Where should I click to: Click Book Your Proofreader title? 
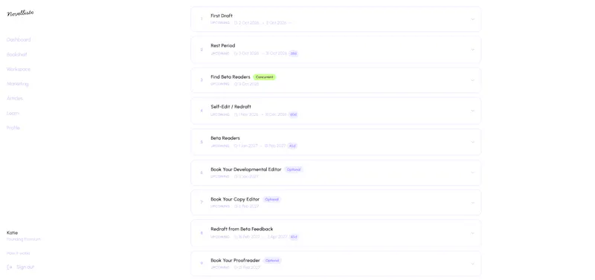235,261
